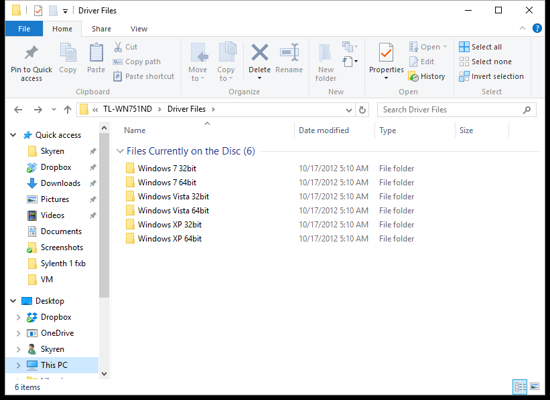Screen dimensions: 550x400
Task: Click the Delete ribbon icon
Action: 259,53
